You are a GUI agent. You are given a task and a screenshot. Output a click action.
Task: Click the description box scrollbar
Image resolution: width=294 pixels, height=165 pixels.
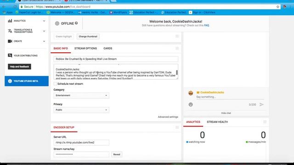[177, 72]
